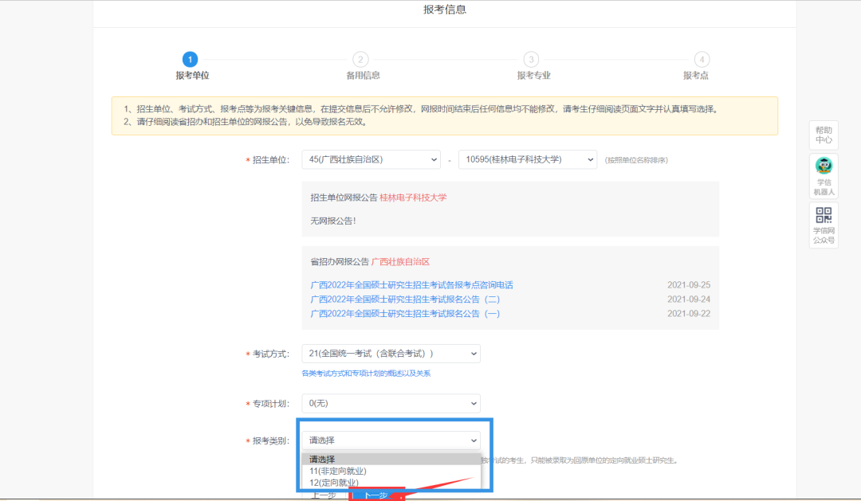The image size is (861, 501).
Task: Click the note (按照单位名称排序)
Action: (636, 160)
